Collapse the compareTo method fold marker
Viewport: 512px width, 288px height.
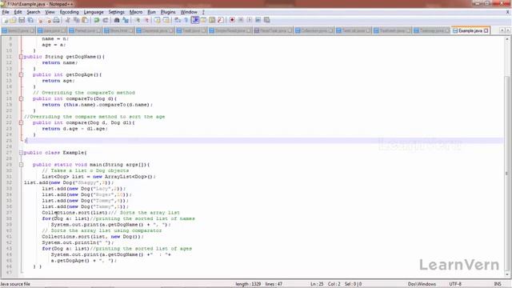point(21,98)
